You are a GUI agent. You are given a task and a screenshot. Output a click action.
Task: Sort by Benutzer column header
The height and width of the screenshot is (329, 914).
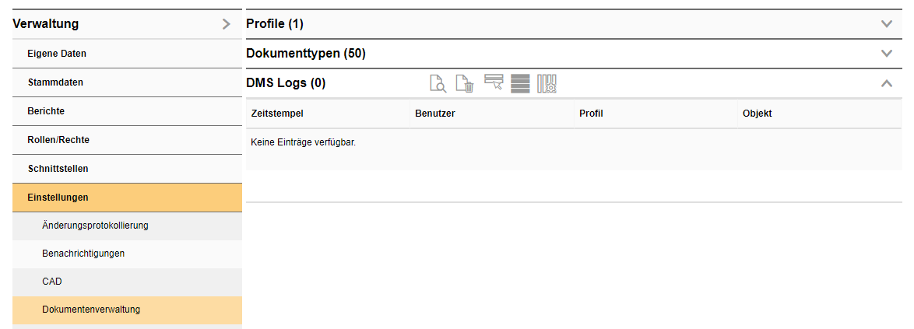click(x=492, y=114)
